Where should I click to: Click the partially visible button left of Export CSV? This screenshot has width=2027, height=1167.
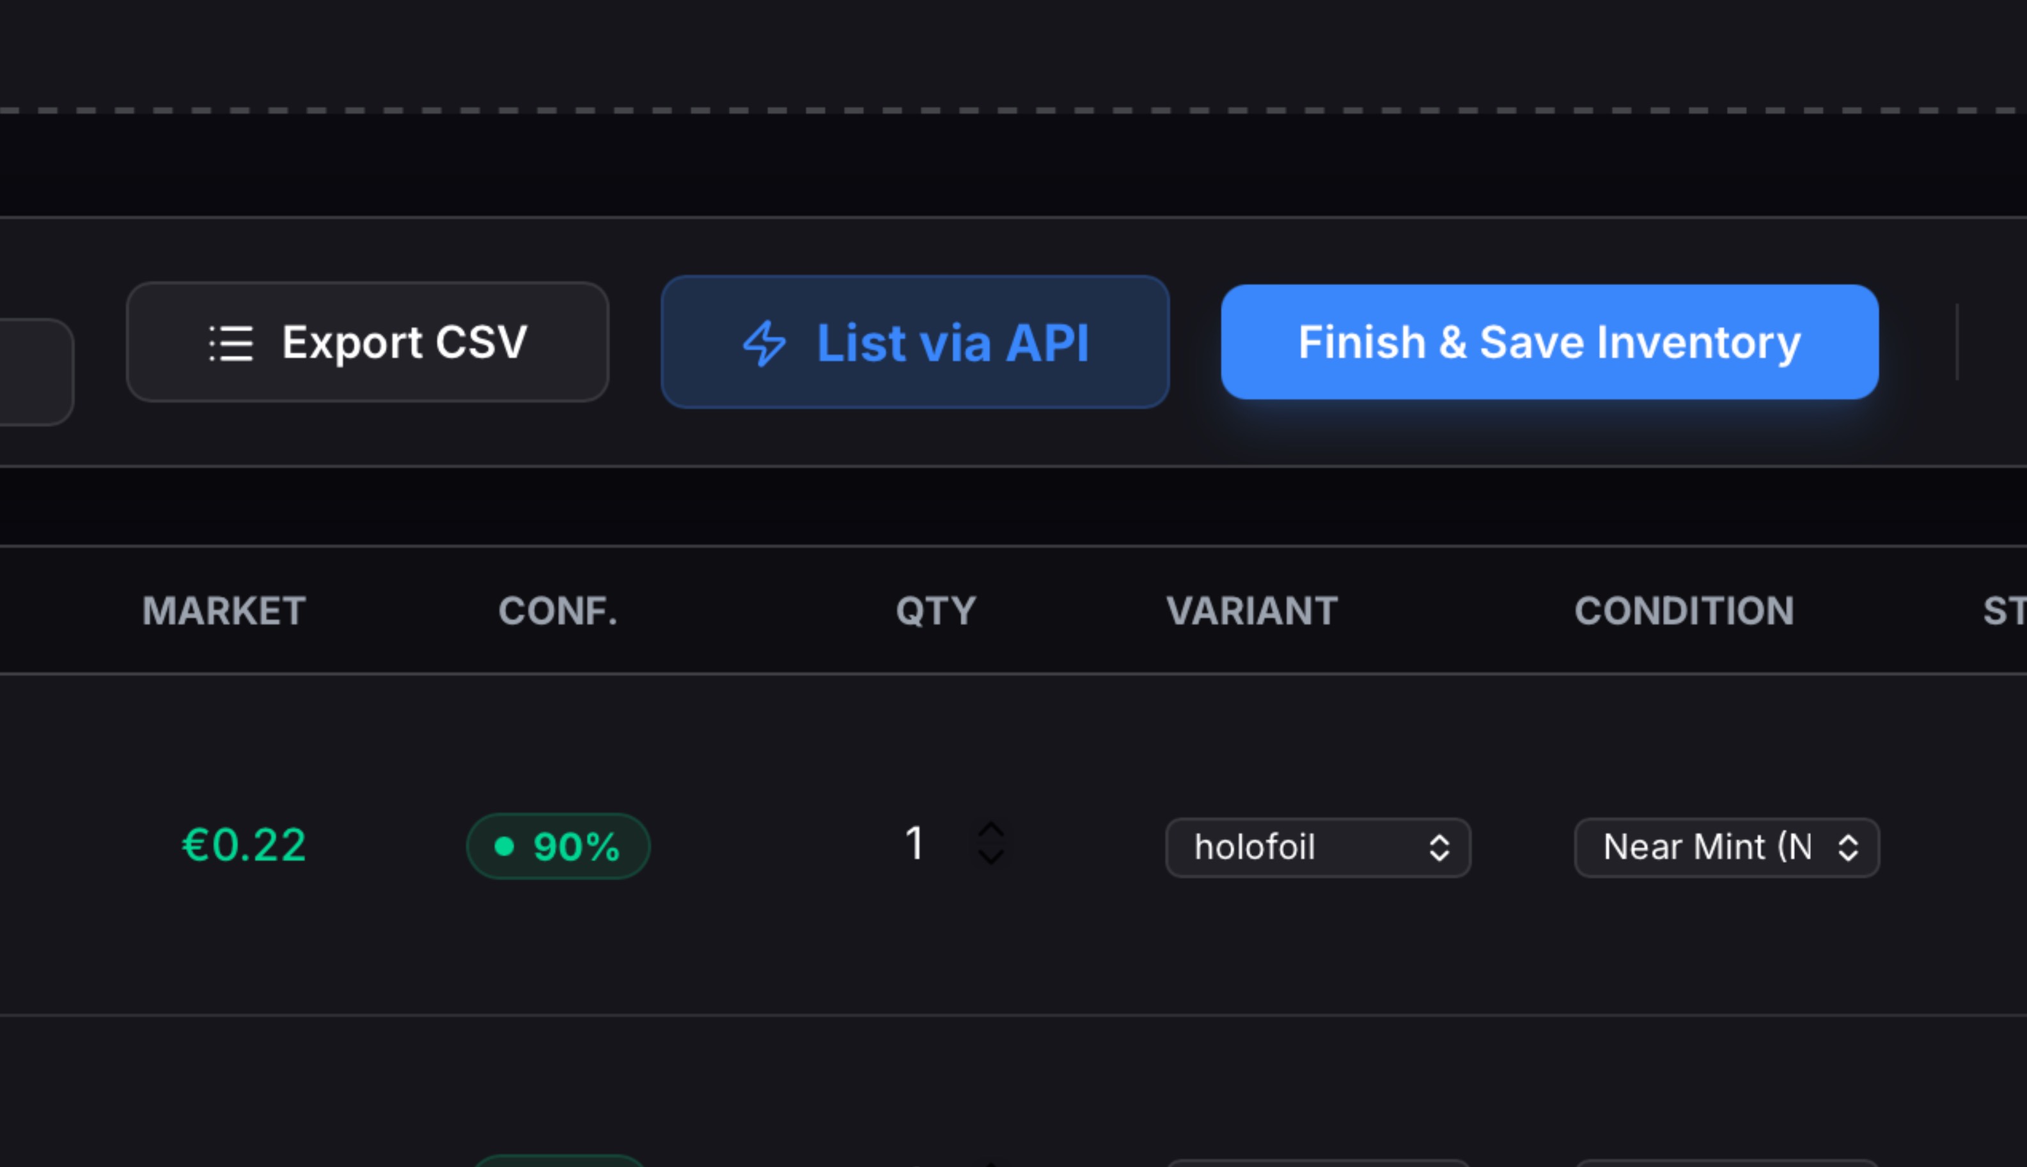(x=36, y=371)
